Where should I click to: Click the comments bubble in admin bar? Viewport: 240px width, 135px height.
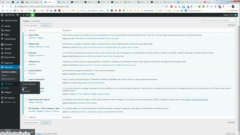[x=18, y=15]
